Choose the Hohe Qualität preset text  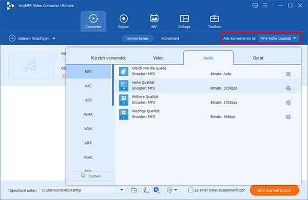143,83
